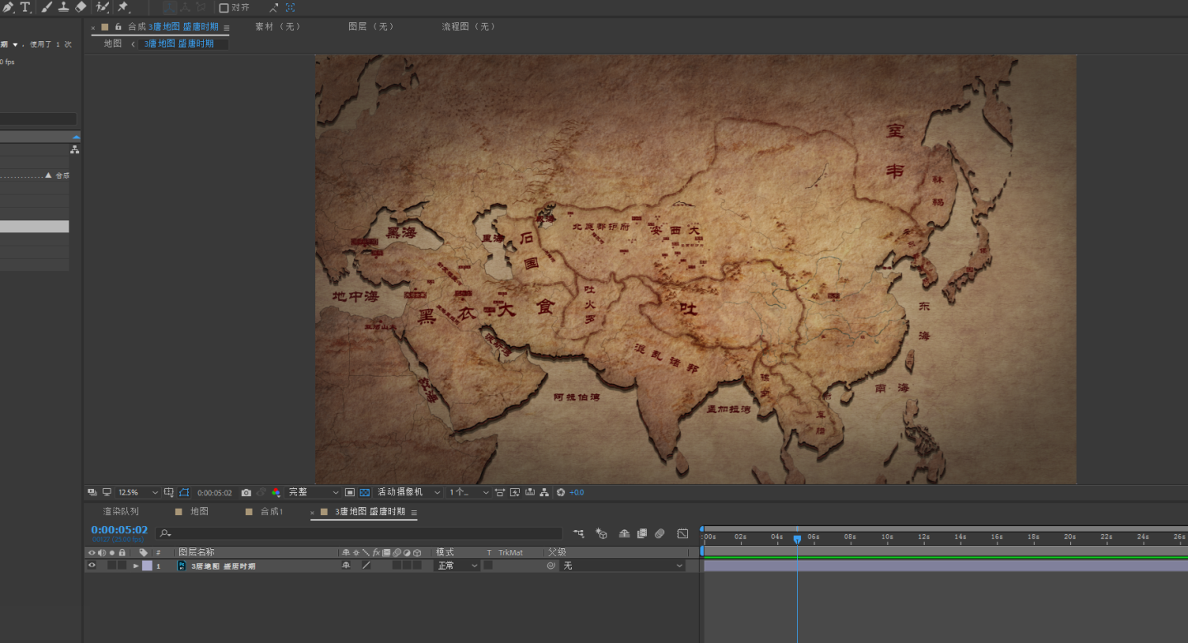Image resolution: width=1188 pixels, height=643 pixels.
Task: Take a snapshot with the camera icon
Action: [246, 492]
